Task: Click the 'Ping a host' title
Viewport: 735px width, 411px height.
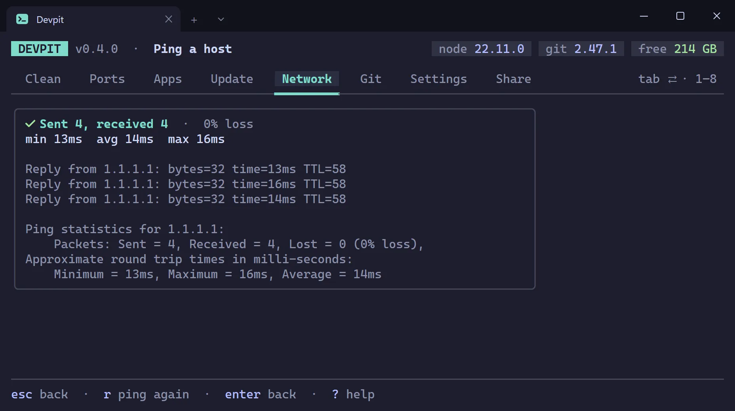Action: coord(193,49)
